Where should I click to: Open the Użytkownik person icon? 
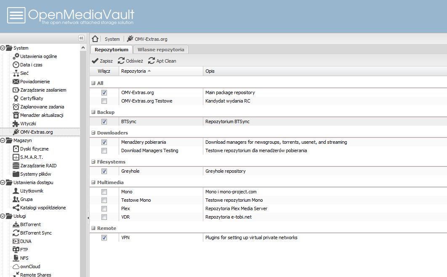pos(16,191)
